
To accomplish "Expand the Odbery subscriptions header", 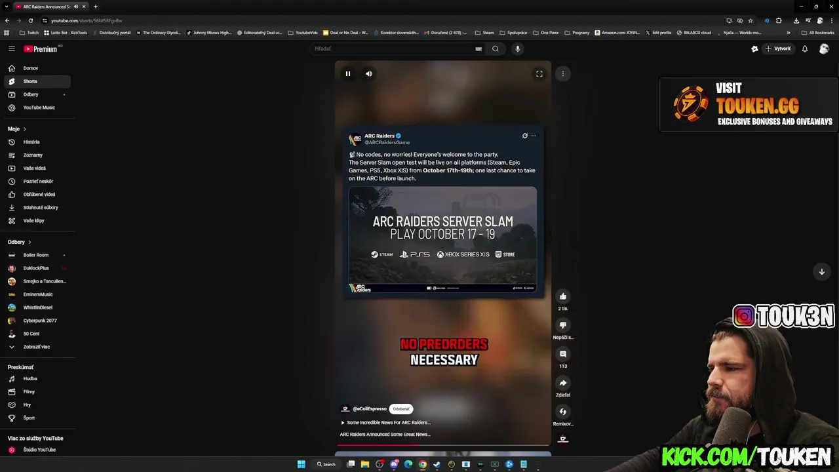I will [20, 242].
